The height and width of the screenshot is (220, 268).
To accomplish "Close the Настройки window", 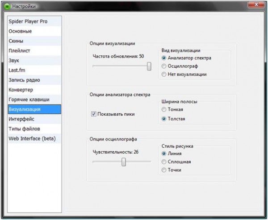I will click(256, 5).
